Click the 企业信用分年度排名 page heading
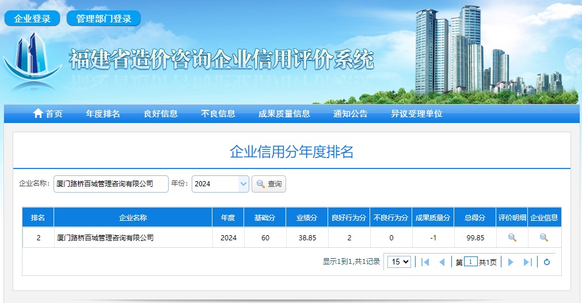Image resolution: width=582 pixels, height=303 pixels. (292, 152)
